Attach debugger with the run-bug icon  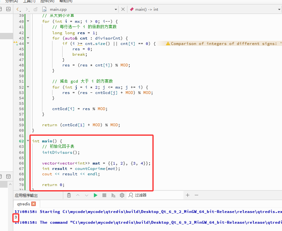113,195
